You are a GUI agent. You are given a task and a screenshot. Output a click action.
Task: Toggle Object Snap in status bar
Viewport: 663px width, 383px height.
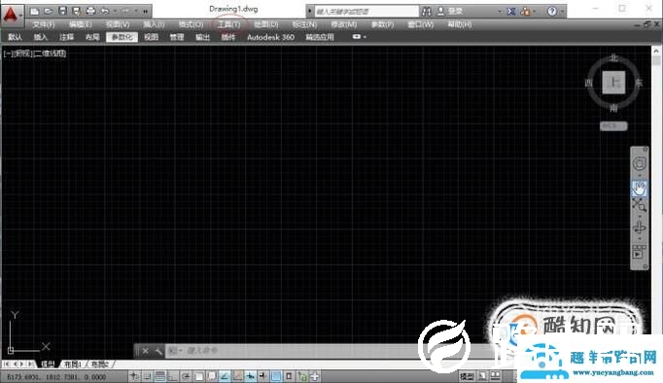click(x=198, y=376)
